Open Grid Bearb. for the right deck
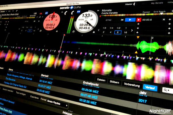Screen dimensions: 173x115 [x=160, y=11]
